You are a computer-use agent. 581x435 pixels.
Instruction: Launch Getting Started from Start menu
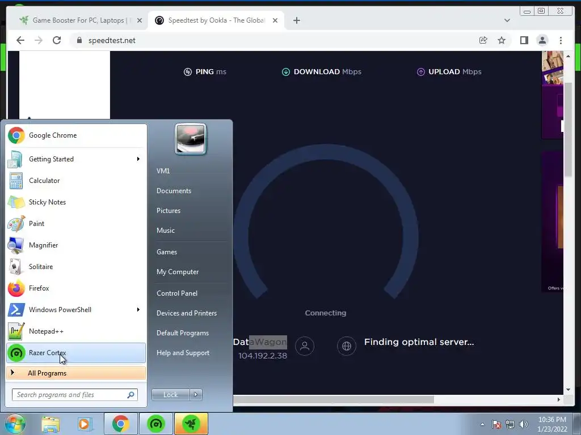[76, 159]
